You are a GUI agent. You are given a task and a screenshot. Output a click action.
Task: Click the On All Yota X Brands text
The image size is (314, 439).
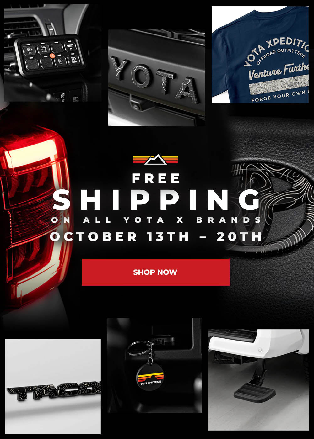156,220
